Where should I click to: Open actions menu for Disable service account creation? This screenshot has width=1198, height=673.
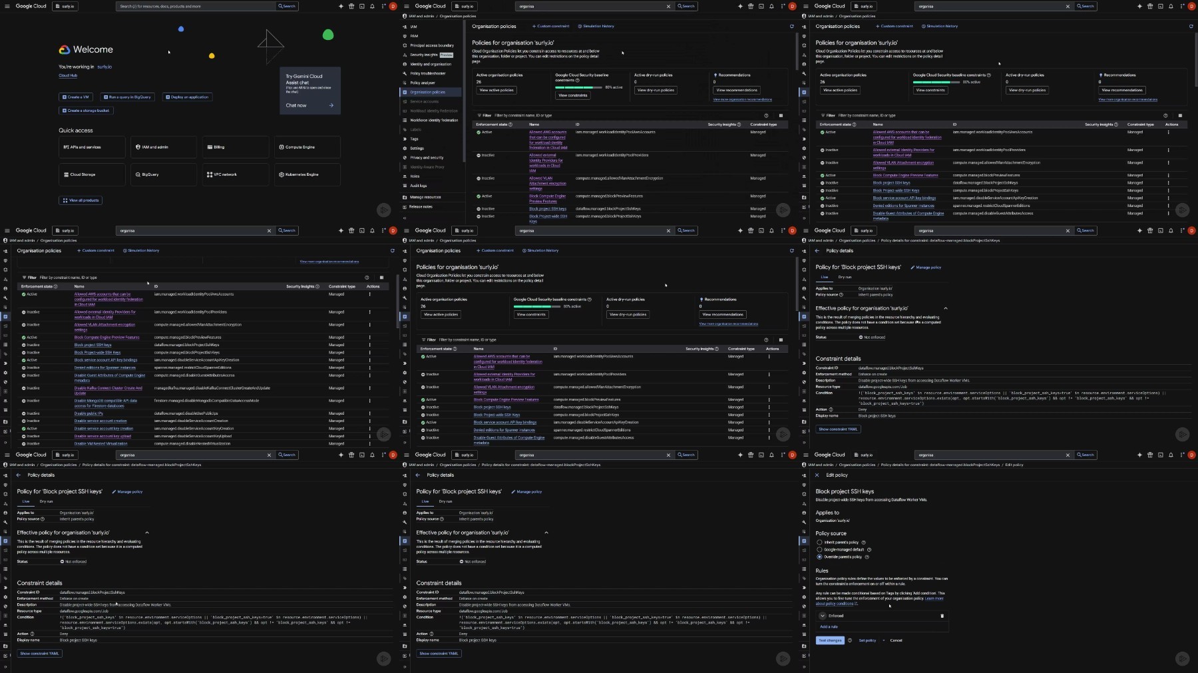click(370, 421)
